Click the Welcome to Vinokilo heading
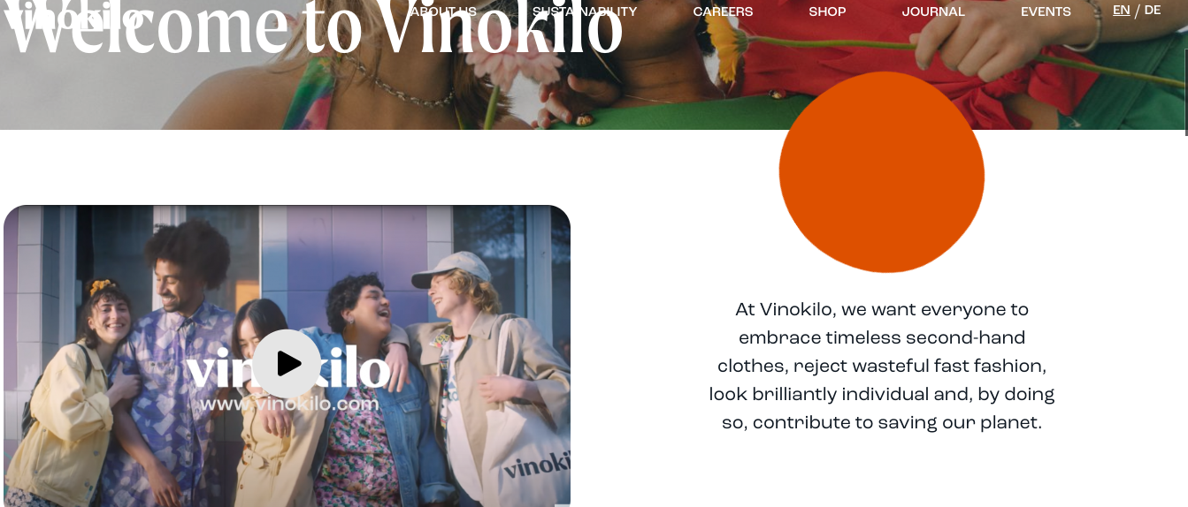 313,28
